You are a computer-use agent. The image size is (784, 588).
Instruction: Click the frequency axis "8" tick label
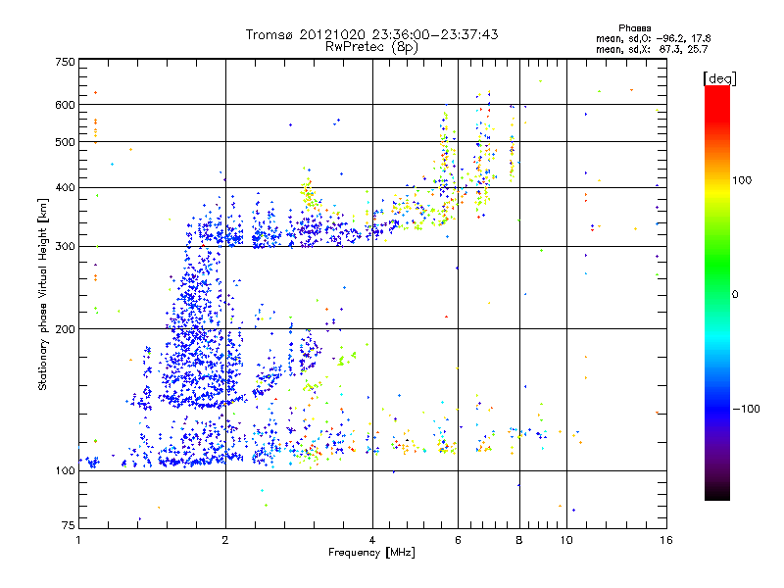coord(519,540)
